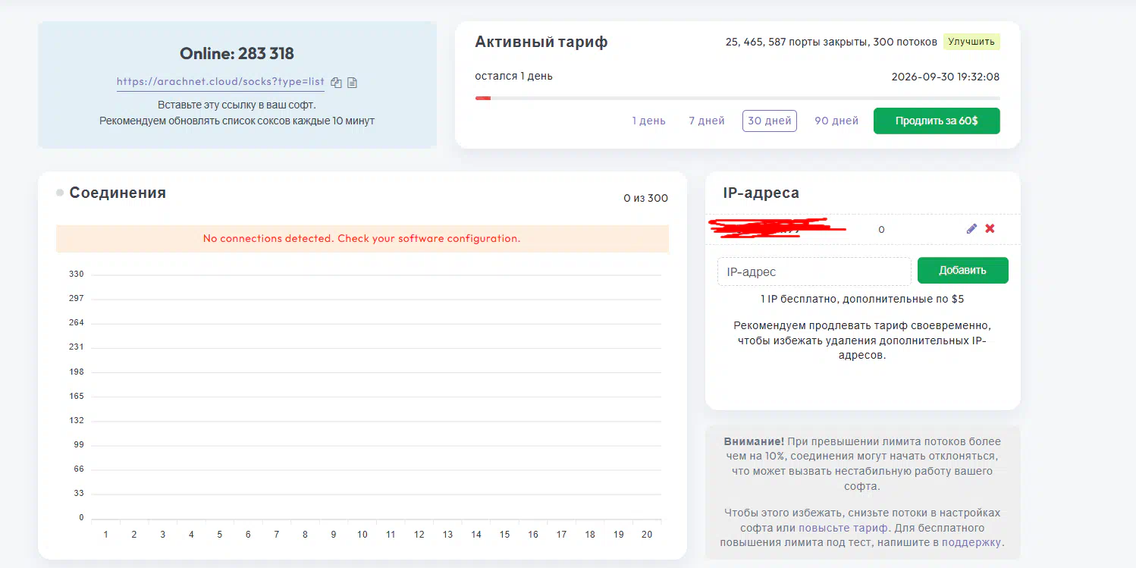
Task: Click the IP-адреса panel heading
Action: point(761,193)
